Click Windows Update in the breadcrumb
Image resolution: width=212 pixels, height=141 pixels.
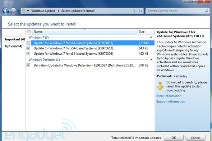[x=43, y=11]
